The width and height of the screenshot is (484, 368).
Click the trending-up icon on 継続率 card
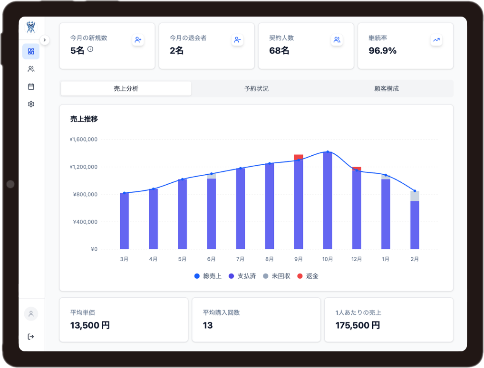[436, 40]
